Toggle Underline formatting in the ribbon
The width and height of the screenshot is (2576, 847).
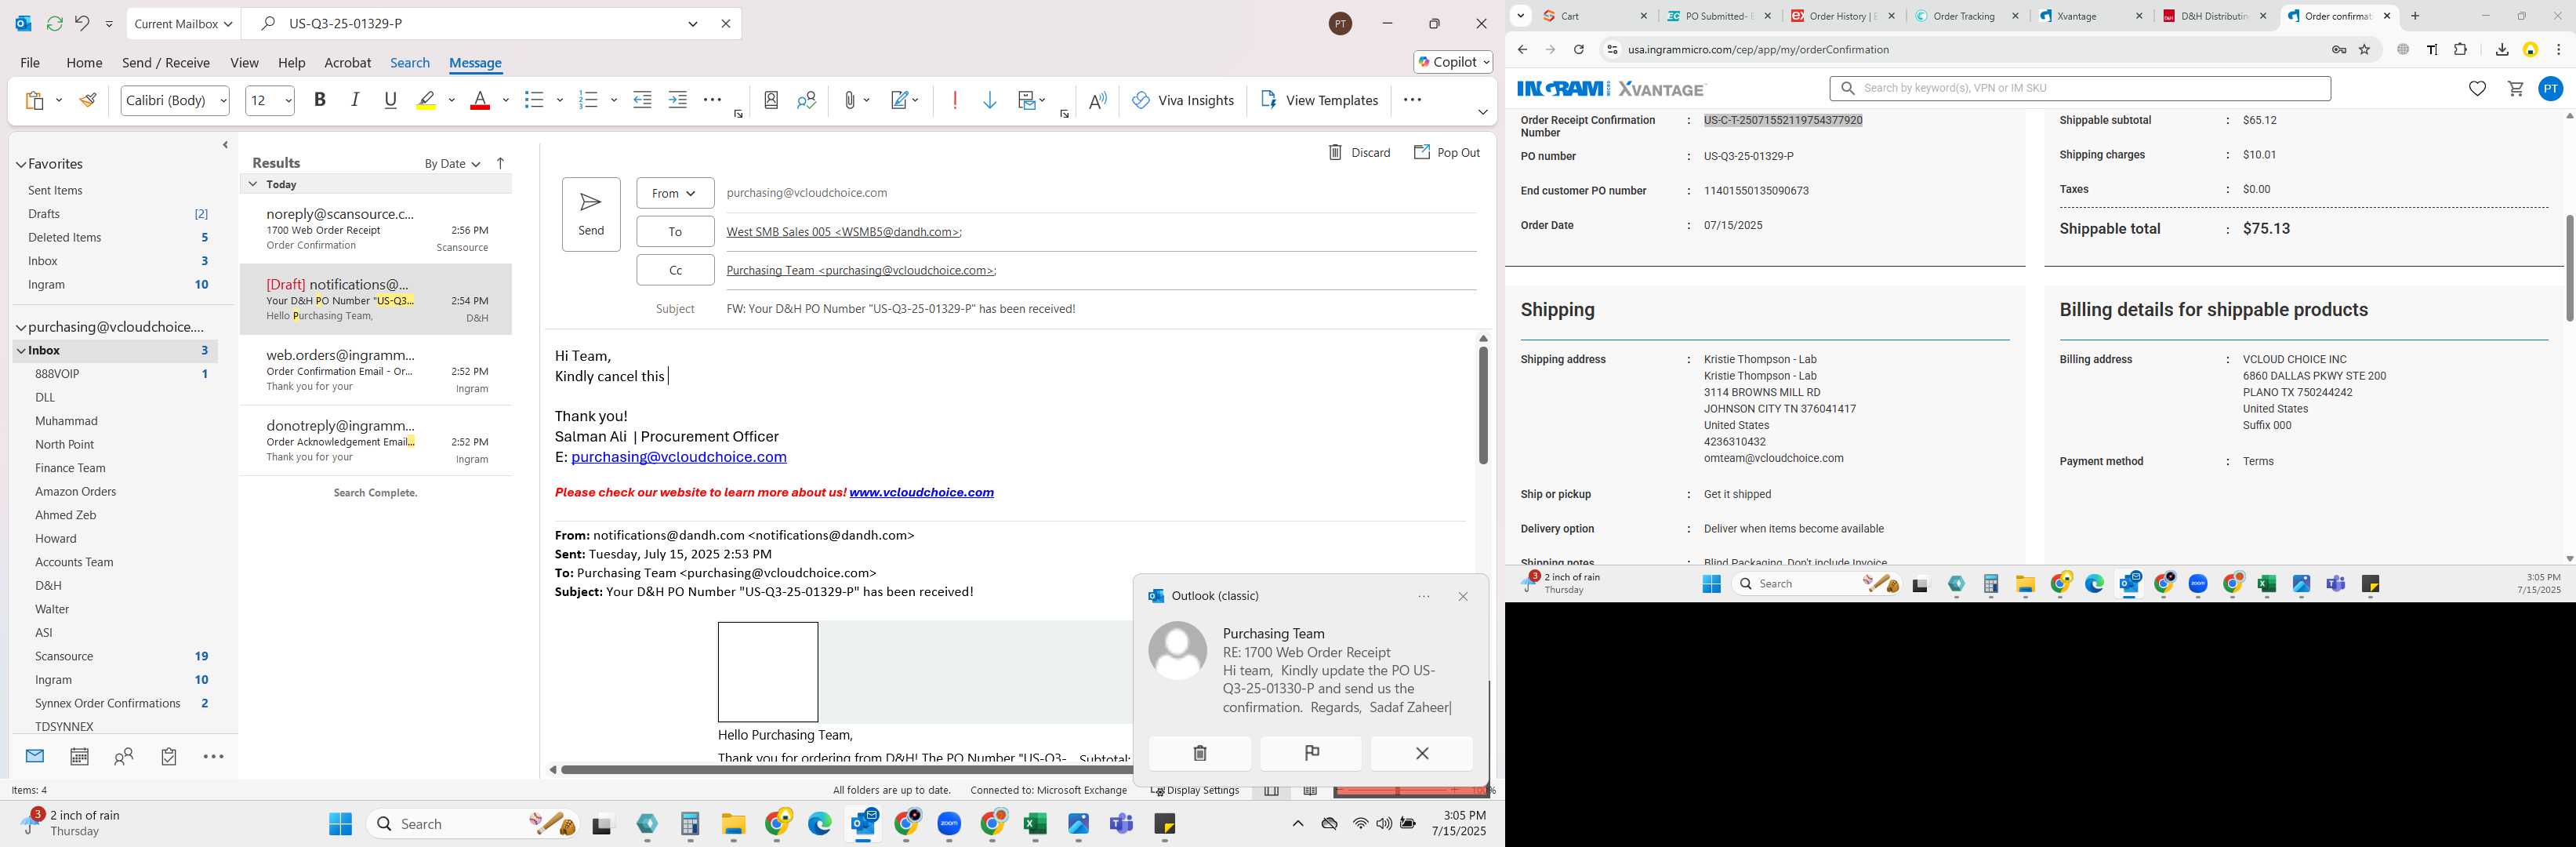(391, 100)
